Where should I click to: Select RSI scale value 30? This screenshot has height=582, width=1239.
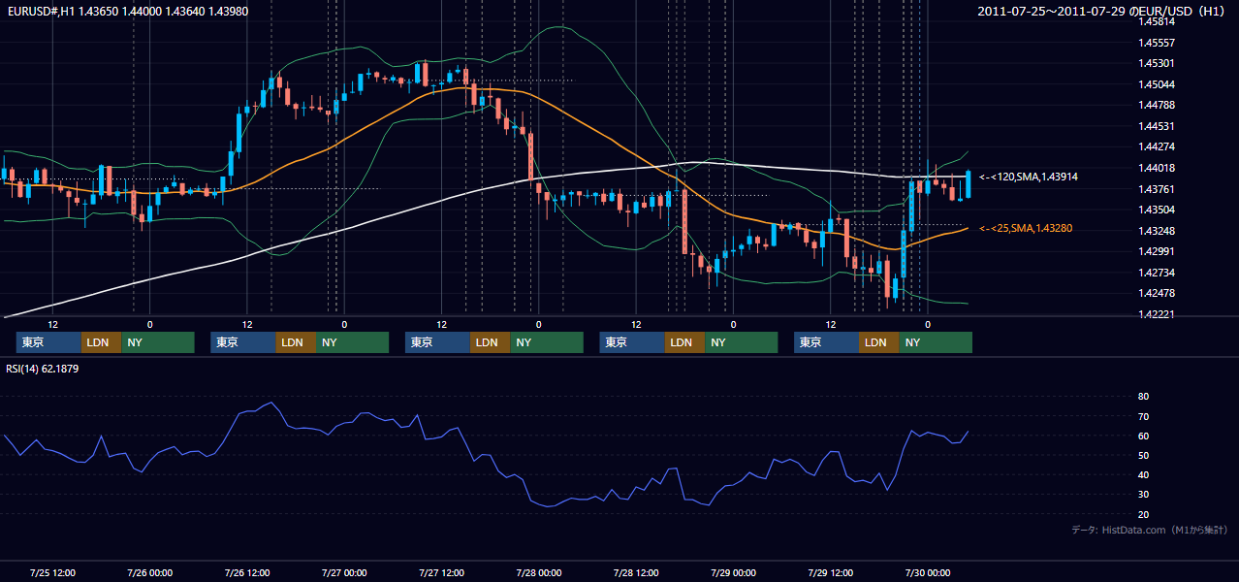(1143, 494)
